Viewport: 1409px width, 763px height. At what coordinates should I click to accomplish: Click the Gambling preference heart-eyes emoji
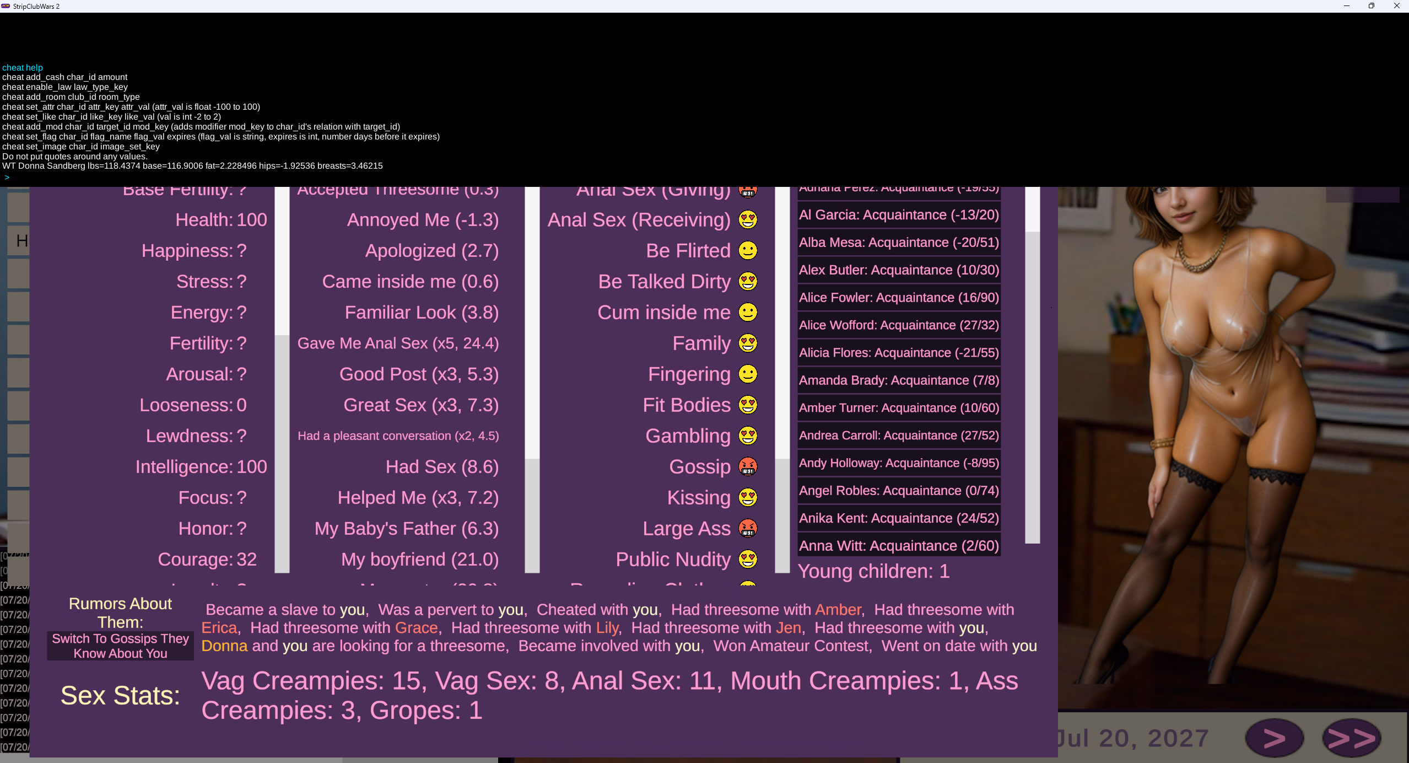748,436
